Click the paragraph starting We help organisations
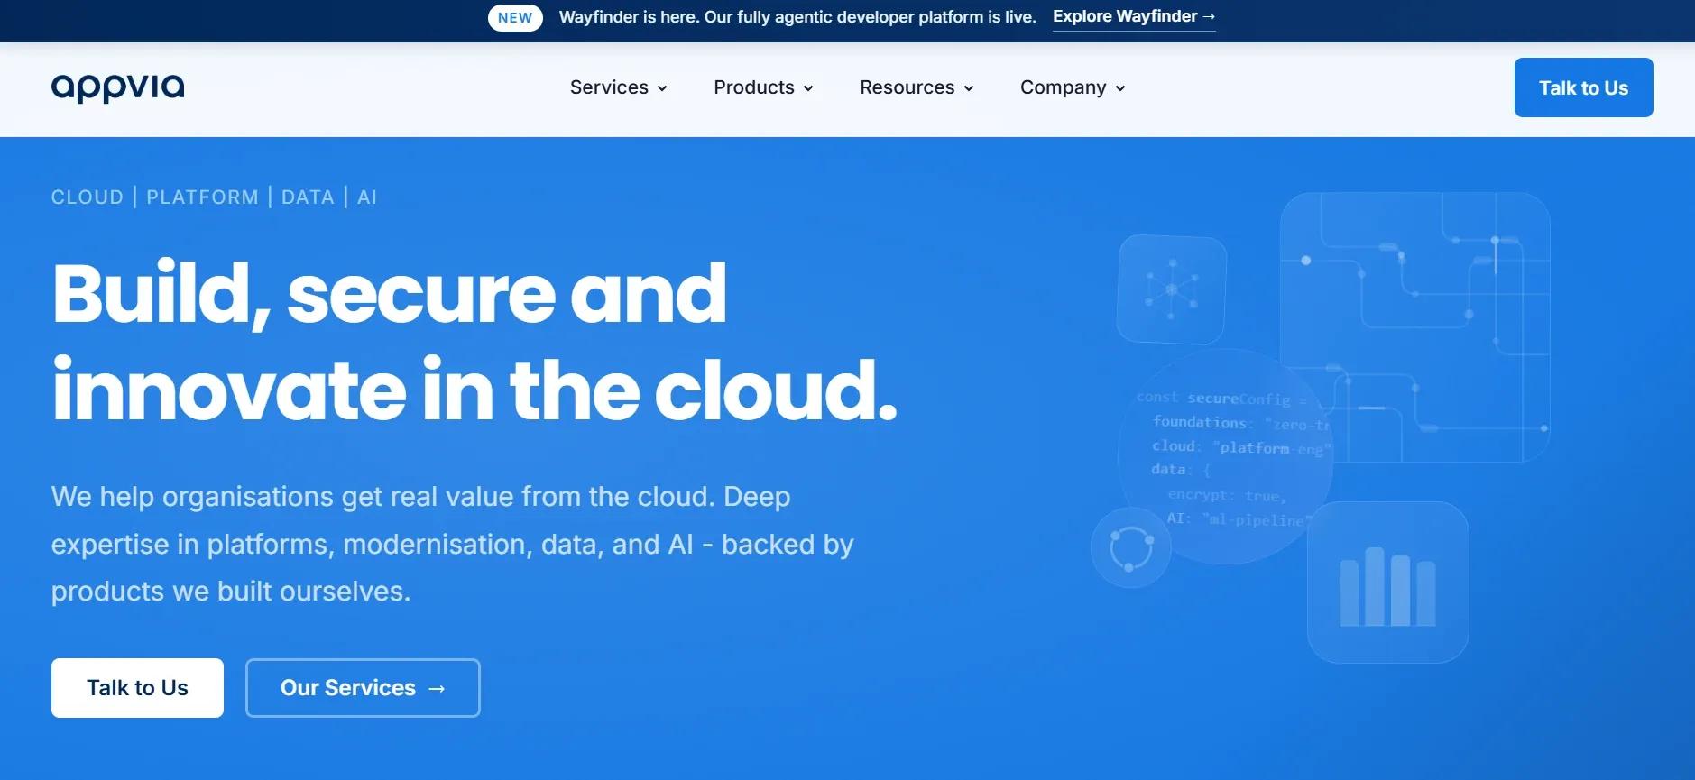 tap(452, 544)
